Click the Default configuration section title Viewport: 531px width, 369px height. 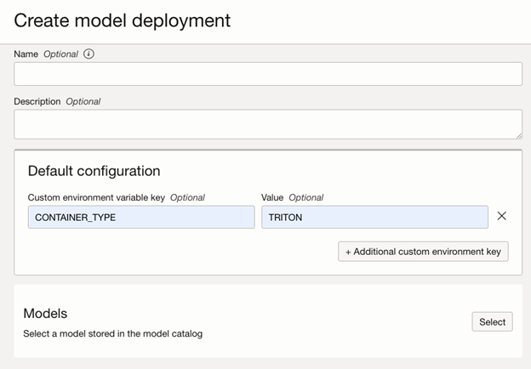(x=94, y=171)
